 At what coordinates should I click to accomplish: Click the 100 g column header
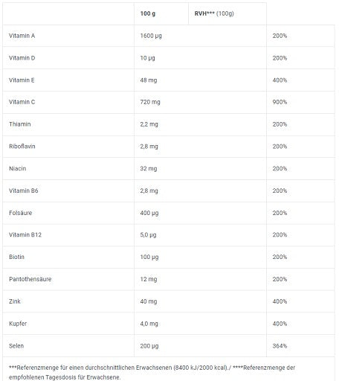pyautogui.click(x=148, y=13)
